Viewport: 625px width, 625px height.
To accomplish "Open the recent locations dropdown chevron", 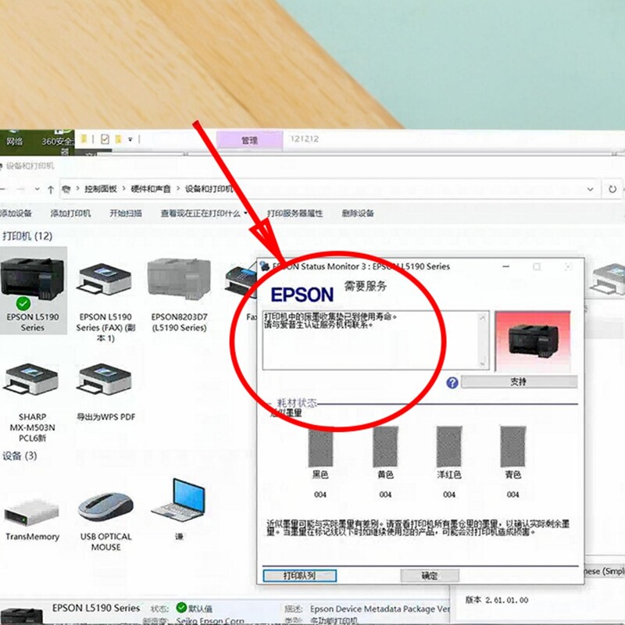I will tap(37, 189).
